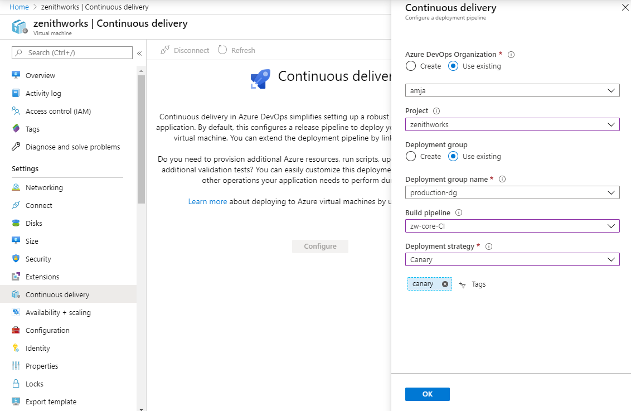Click the Learn more link
Viewport: 631px width, 411px height.
(207, 201)
